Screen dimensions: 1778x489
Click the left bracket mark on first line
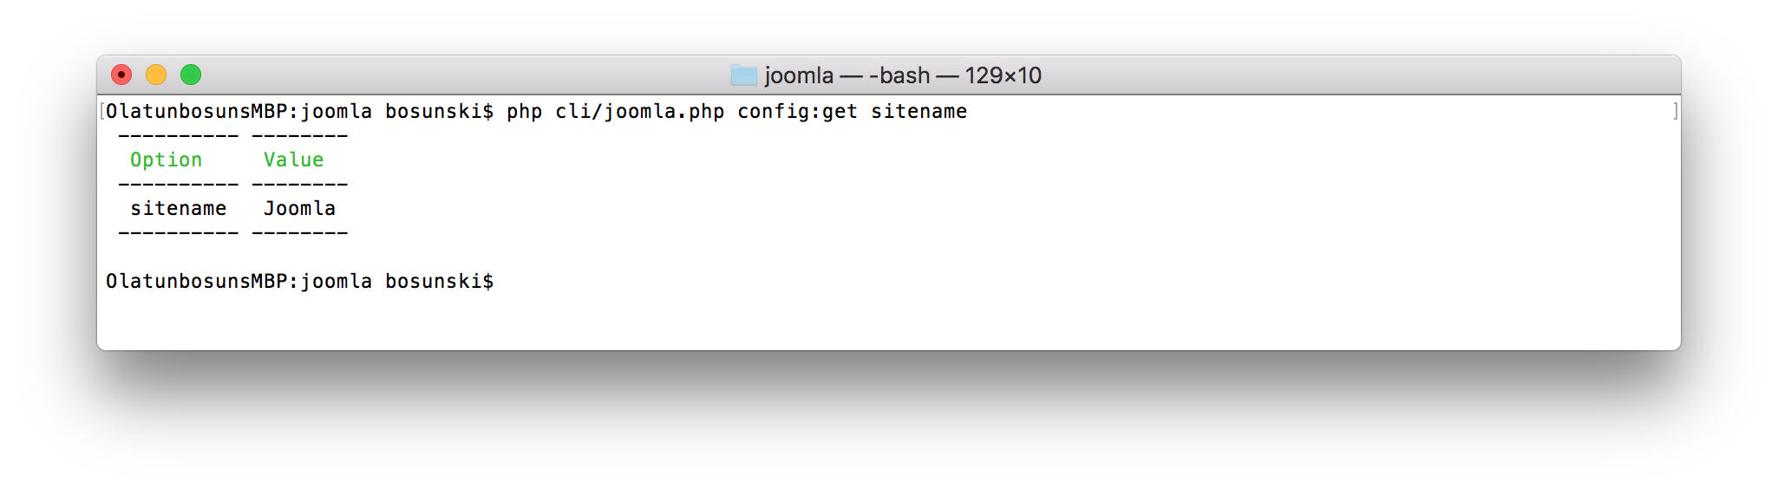102,111
